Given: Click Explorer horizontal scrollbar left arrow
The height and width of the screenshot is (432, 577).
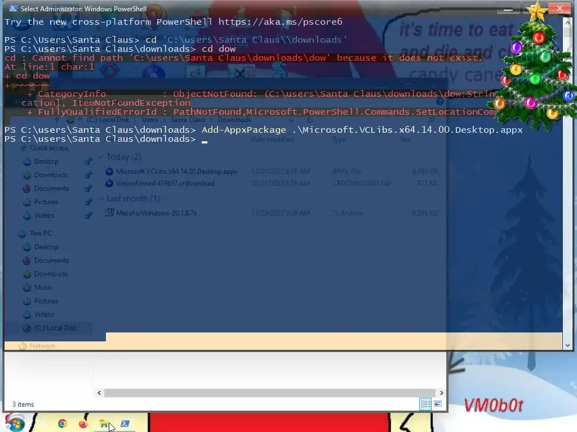Looking at the screenshot, I should pyautogui.click(x=99, y=393).
